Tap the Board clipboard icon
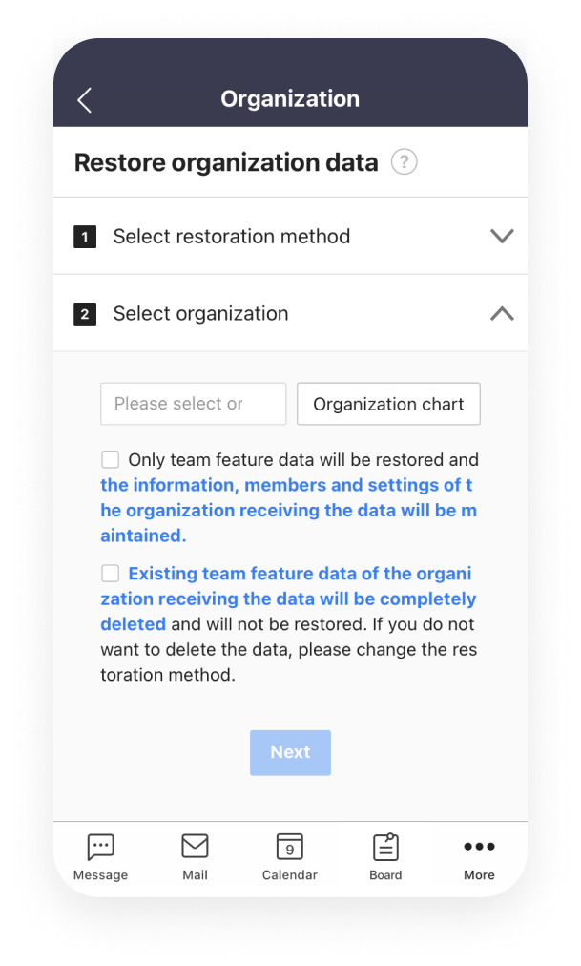Viewport: 581px width, 966px height. (x=385, y=847)
